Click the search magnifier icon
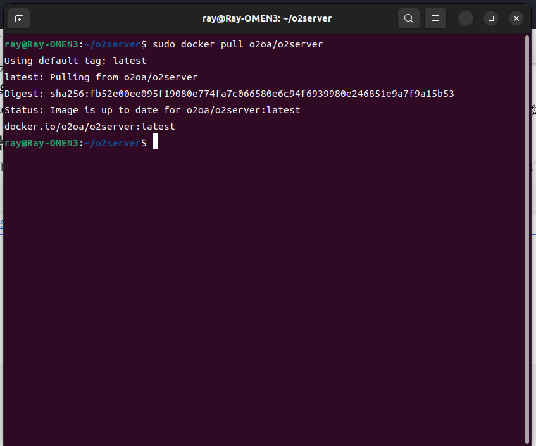536x446 pixels. tap(409, 18)
